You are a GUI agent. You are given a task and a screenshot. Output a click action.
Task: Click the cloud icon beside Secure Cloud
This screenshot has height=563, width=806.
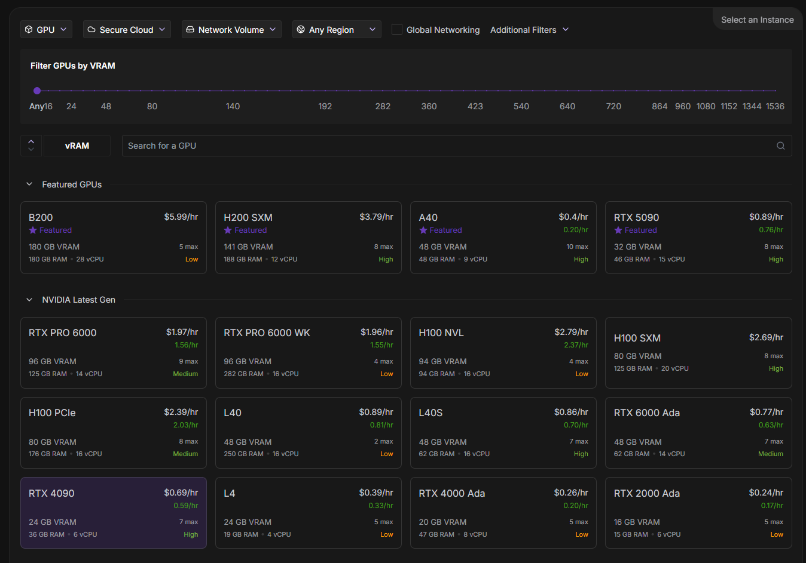pyautogui.click(x=91, y=29)
